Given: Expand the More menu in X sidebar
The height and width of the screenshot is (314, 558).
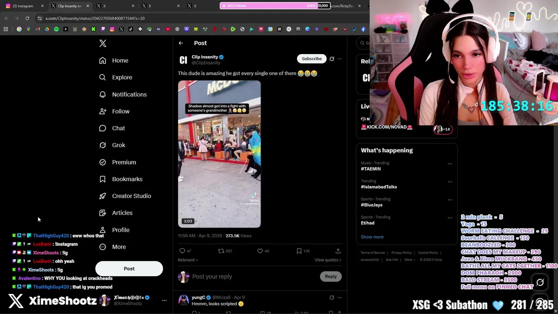Looking at the screenshot, I should 112,247.
